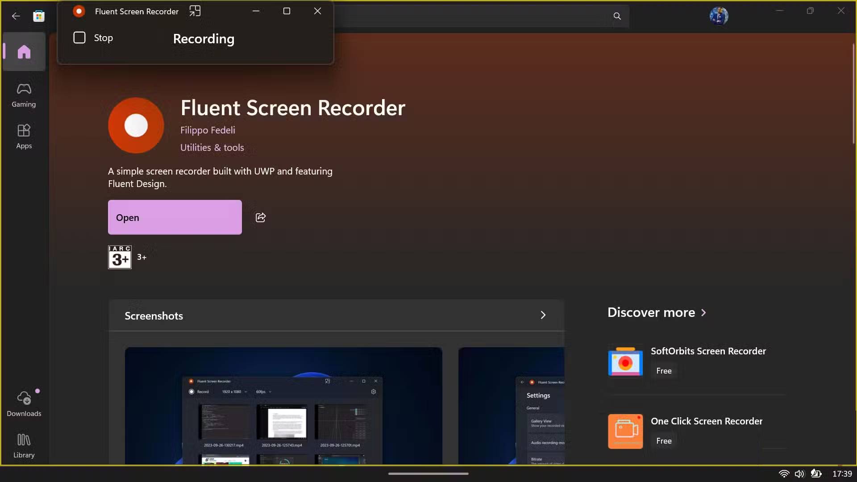
Task: Enable compact overlay mode in Fluent Screen Recorder
Action: point(194,11)
